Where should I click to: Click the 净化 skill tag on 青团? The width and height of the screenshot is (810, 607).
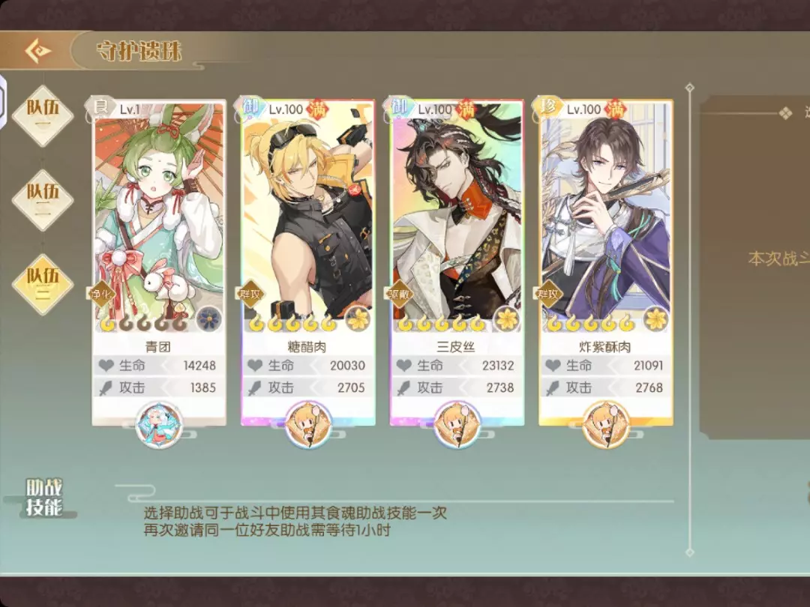(101, 295)
